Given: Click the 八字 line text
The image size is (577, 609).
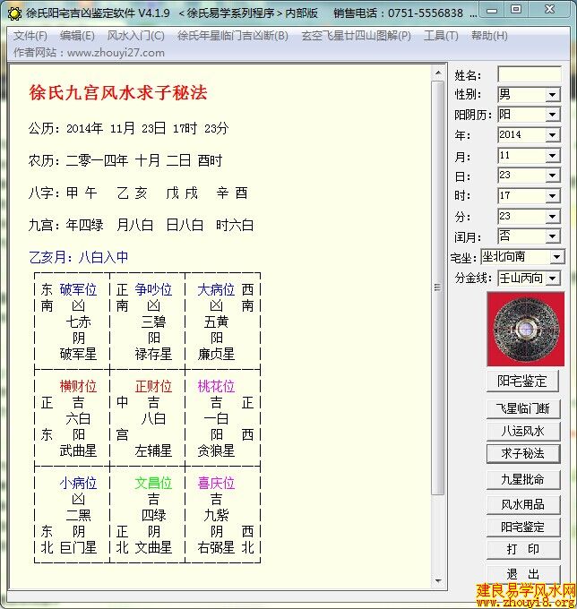Looking at the screenshot, I should pyautogui.click(x=138, y=193).
